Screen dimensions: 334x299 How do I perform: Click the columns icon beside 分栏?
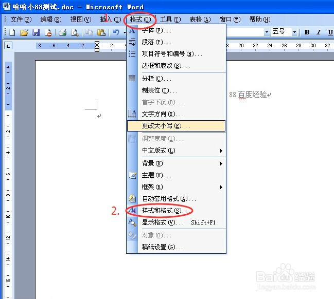tap(132, 79)
